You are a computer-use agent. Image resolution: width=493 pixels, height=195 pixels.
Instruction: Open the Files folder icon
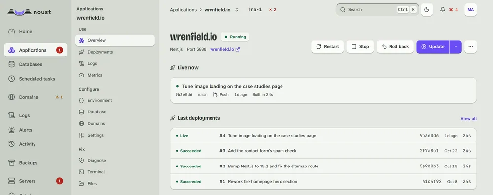click(81, 184)
